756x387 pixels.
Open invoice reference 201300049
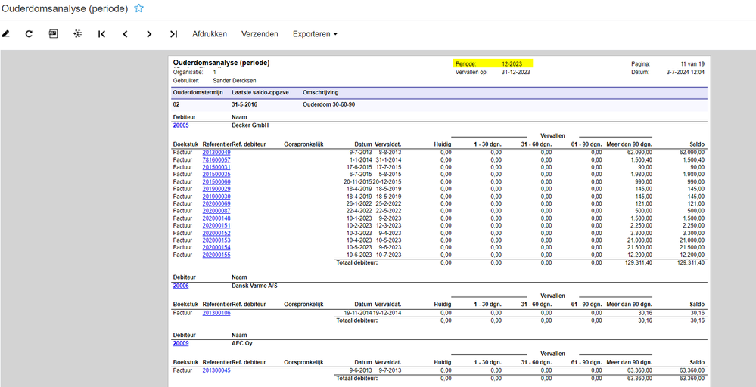216,153
